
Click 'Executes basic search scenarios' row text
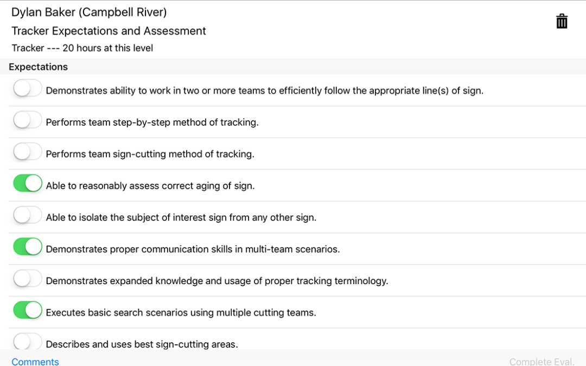coord(181,313)
